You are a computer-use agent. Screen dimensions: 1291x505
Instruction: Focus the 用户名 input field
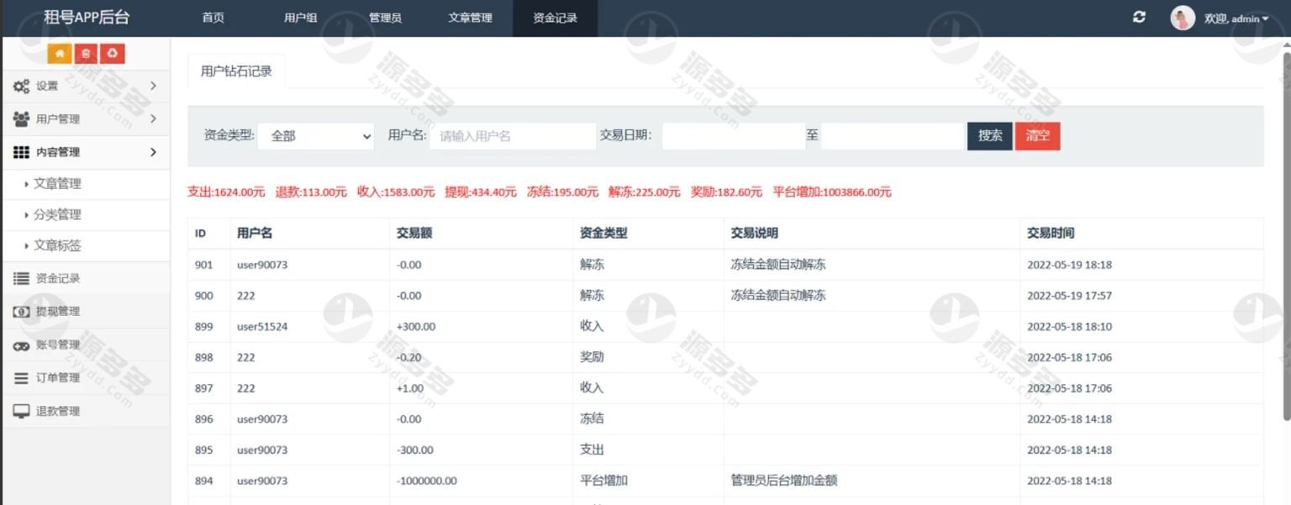tap(512, 136)
